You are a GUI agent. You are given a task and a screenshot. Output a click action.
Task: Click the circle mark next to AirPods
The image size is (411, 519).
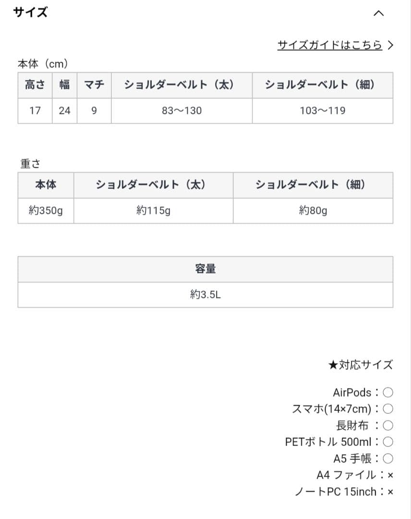click(388, 393)
